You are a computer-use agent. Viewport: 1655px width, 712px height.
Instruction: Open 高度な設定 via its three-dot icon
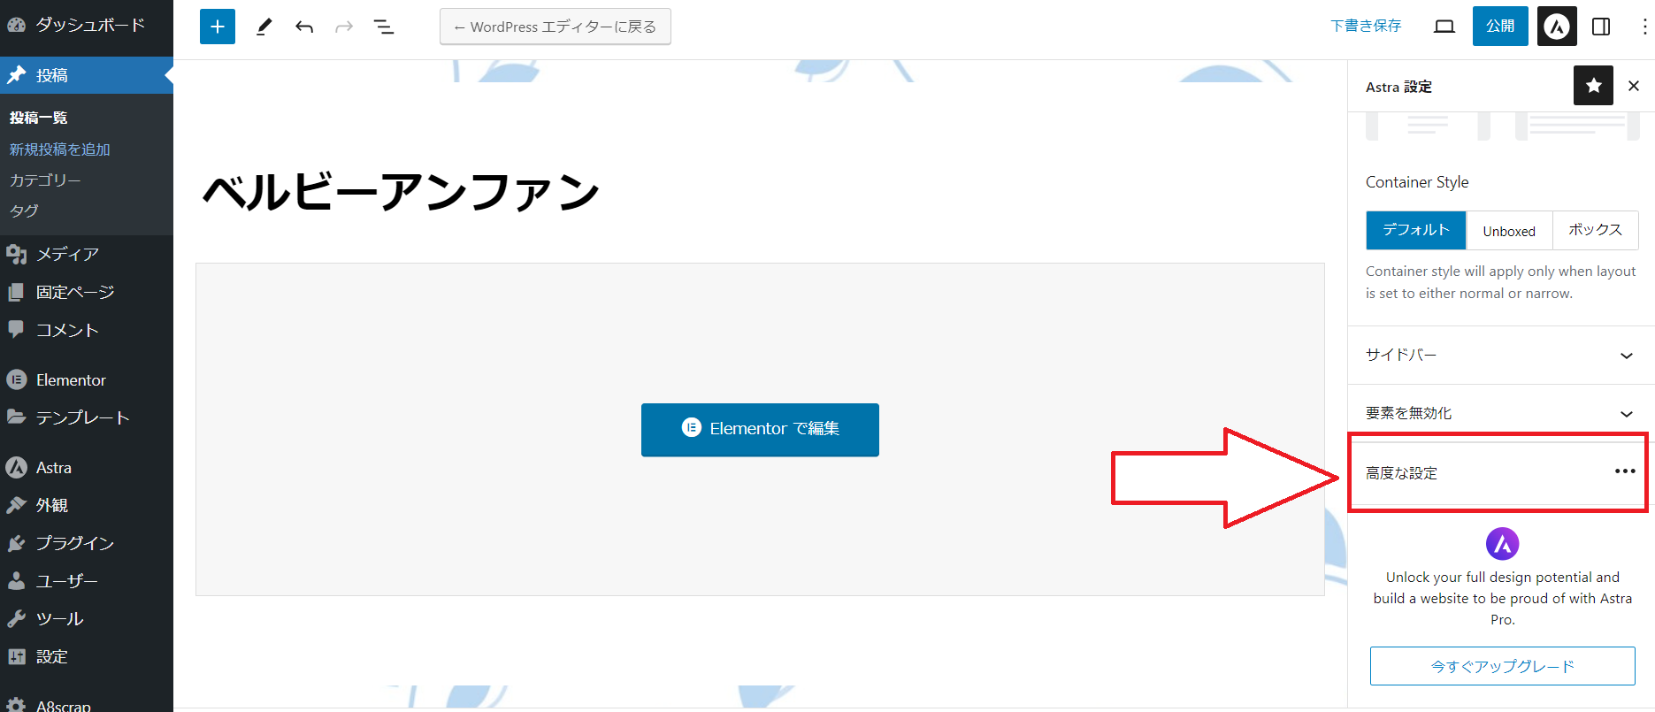point(1625,471)
